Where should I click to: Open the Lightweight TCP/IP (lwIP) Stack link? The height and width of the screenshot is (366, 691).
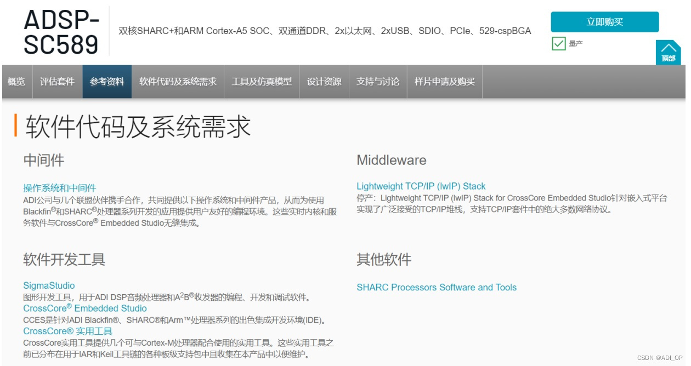point(421,186)
